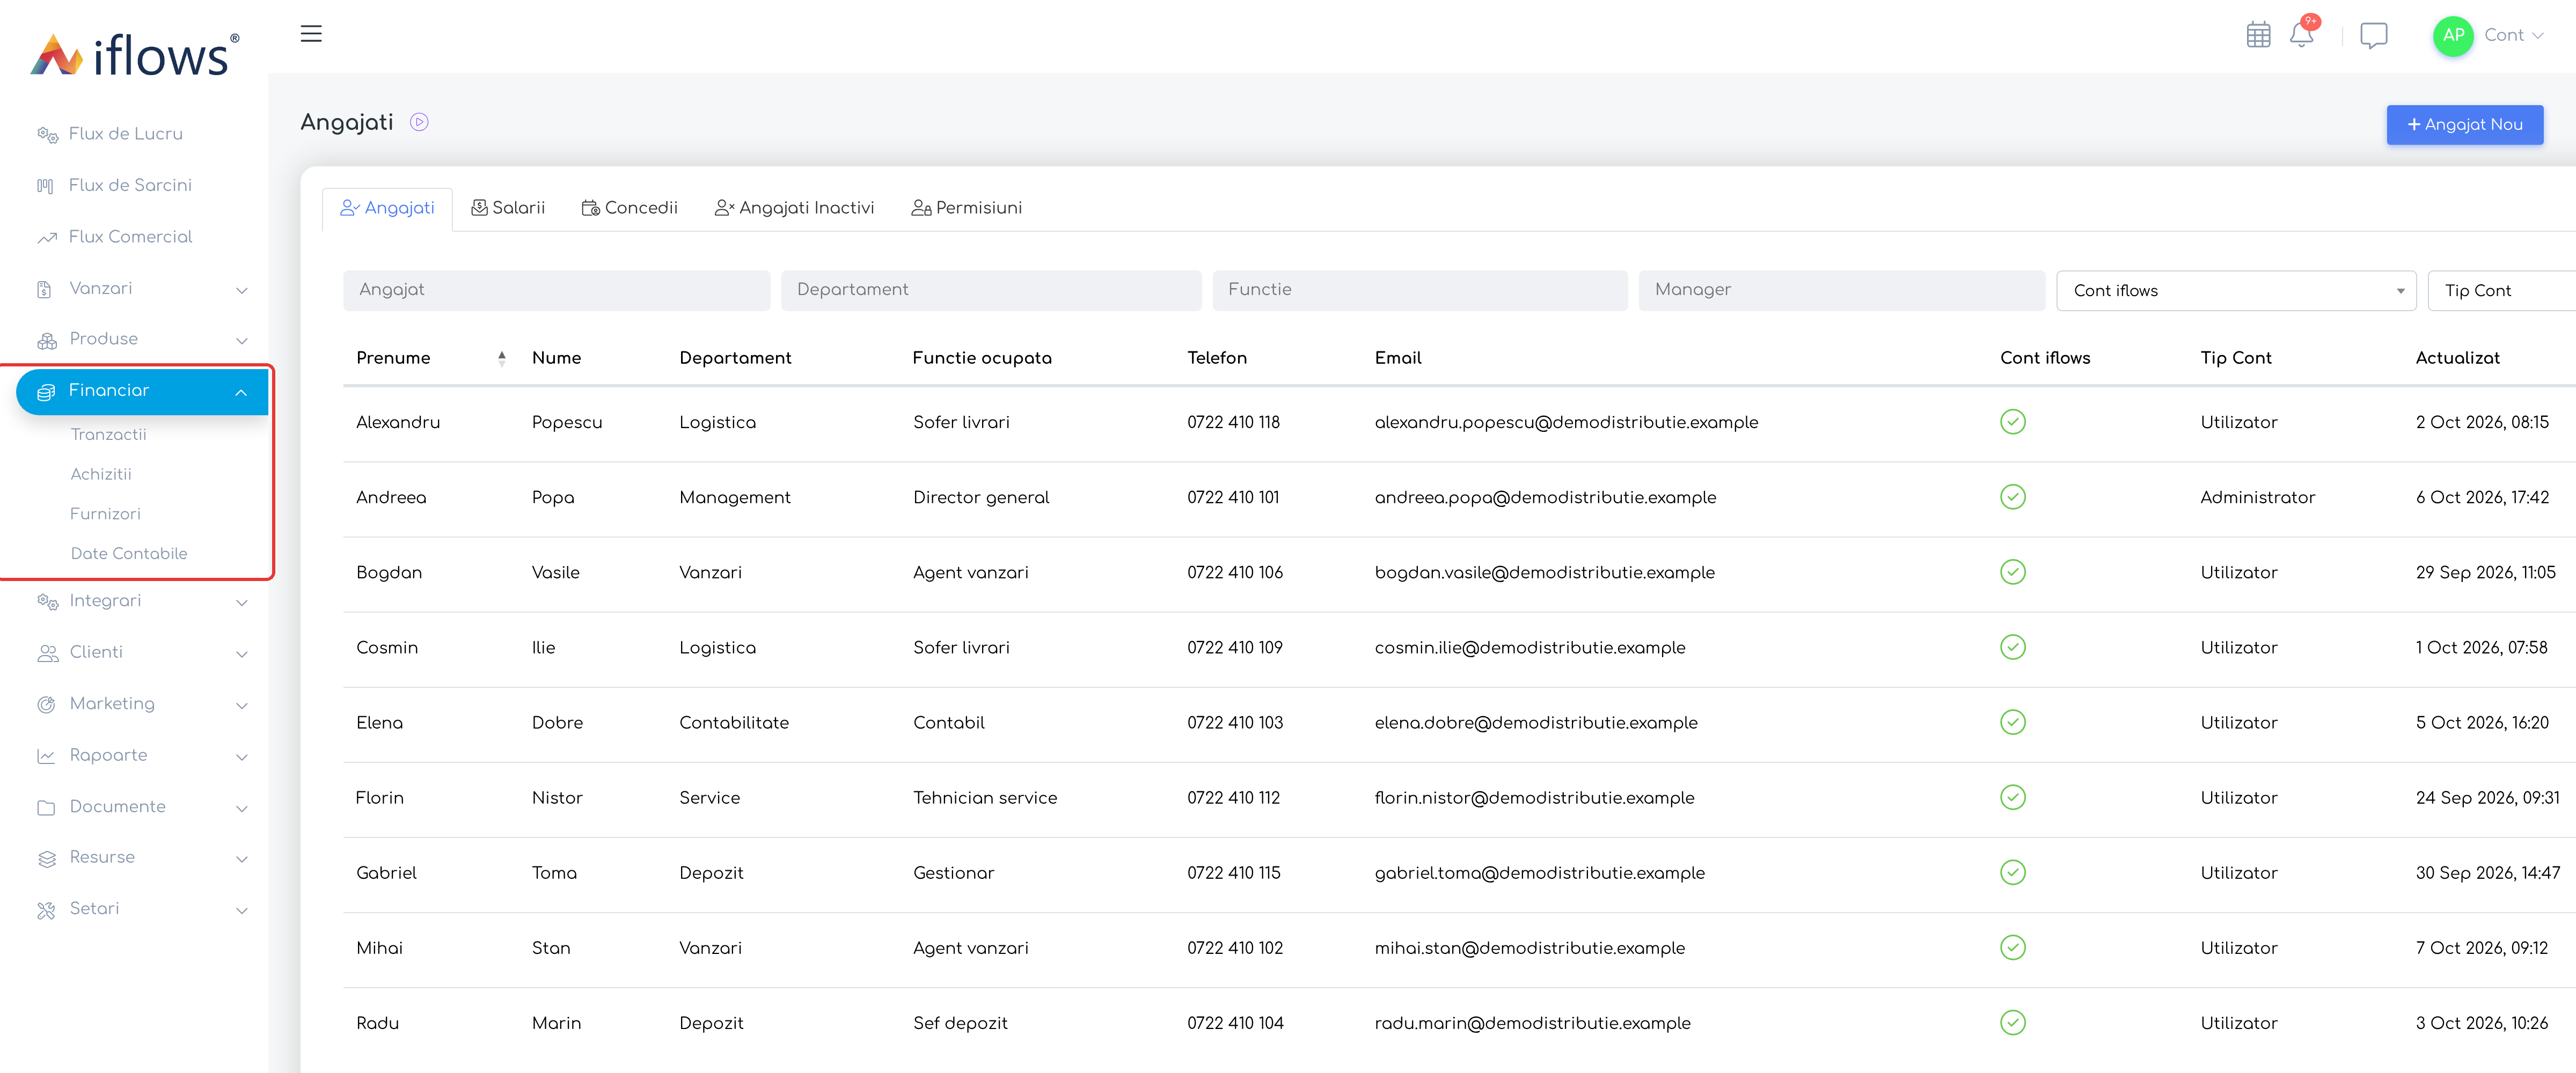Click Alexandru Popescu's Cont iflows checkmark
This screenshot has width=2576, height=1073.
pyautogui.click(x=2012, y=422)
